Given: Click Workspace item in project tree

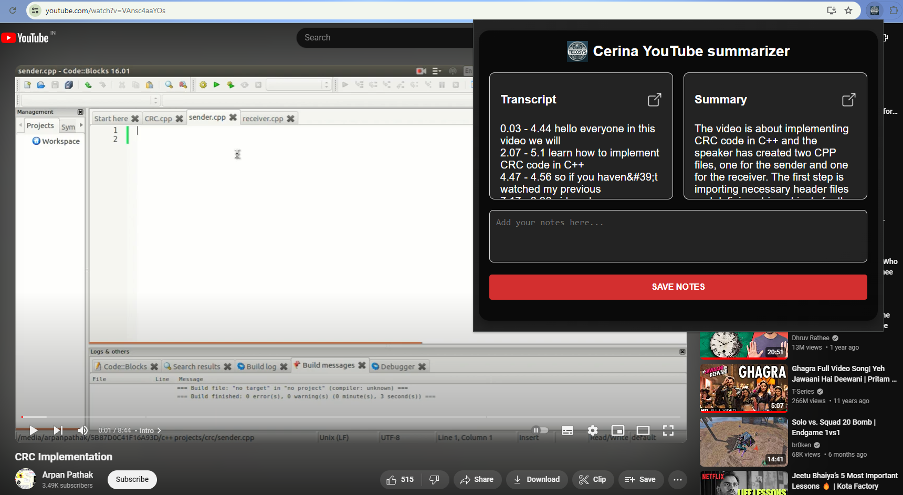Looking at the screenshot, I should [x=56, y=141].
